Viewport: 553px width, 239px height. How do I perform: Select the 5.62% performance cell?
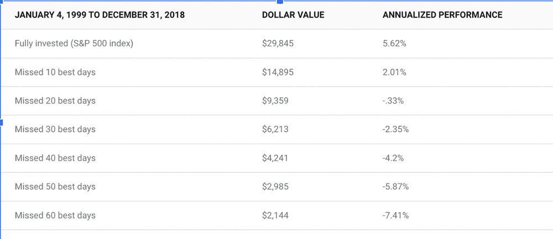394,44
